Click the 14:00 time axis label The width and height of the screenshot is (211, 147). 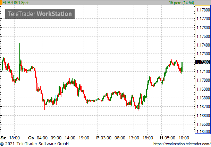(x=70, y=138)
